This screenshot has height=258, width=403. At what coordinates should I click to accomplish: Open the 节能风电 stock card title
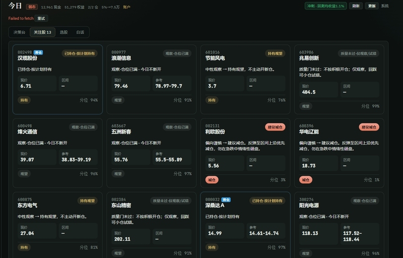(215, 58)
